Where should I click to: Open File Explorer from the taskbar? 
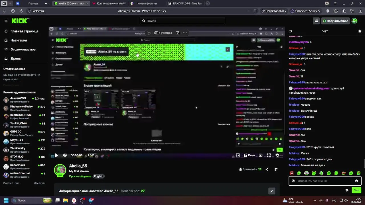tap(66, 200)
